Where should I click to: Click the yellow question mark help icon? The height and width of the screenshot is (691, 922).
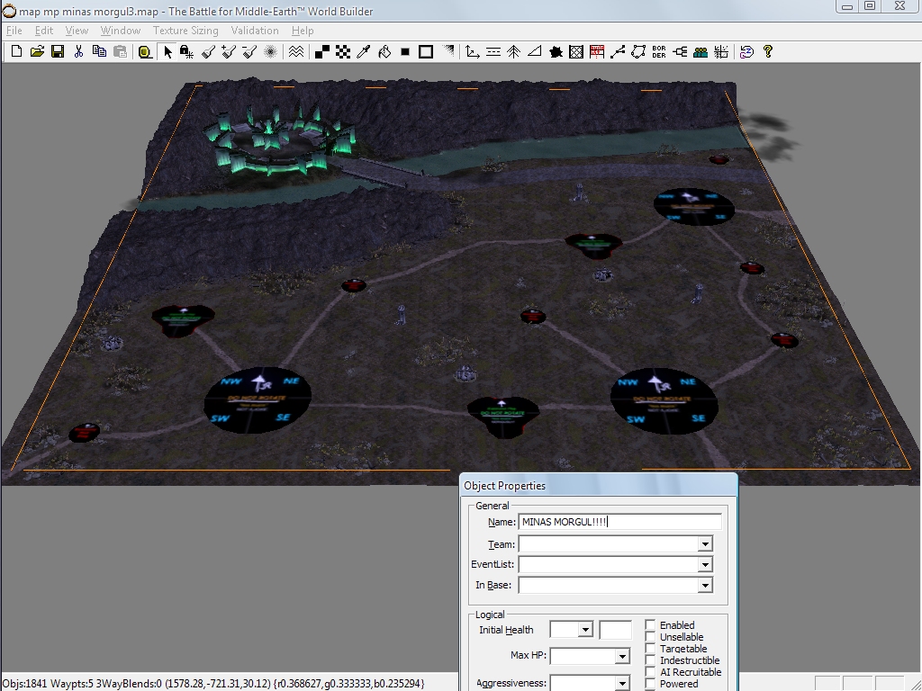(x=768, y=51)
